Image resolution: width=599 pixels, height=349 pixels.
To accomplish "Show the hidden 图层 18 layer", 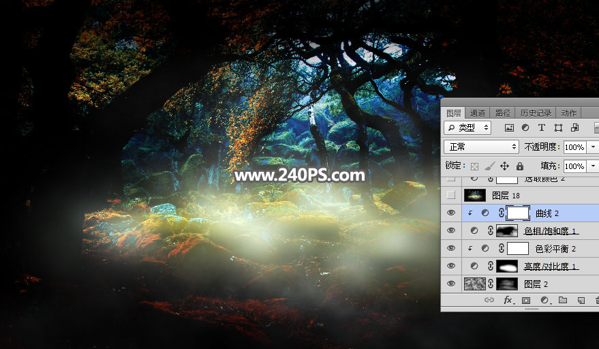I will [451, 196].
